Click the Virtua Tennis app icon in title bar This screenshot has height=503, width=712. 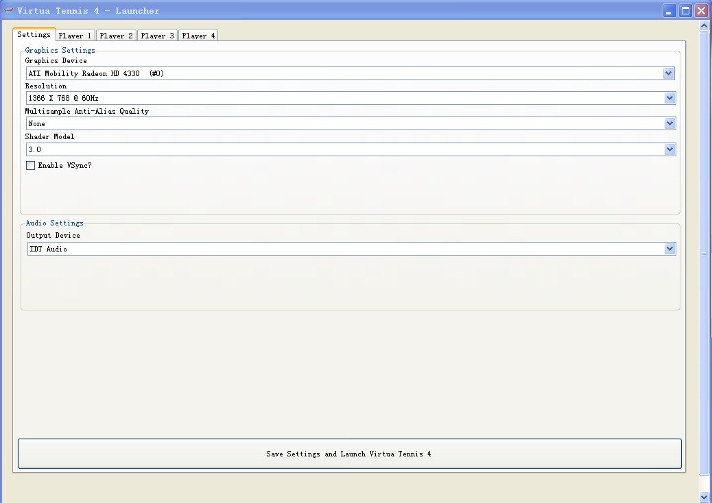tap(8, 10)
